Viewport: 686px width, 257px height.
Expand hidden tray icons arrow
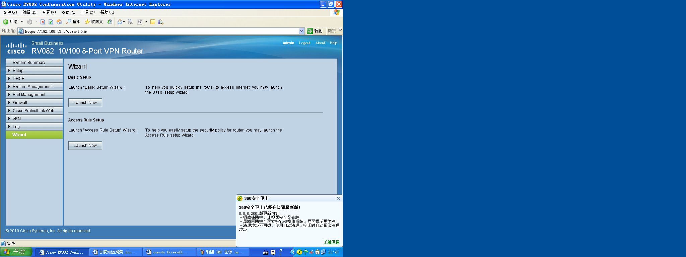pos(293,252)
